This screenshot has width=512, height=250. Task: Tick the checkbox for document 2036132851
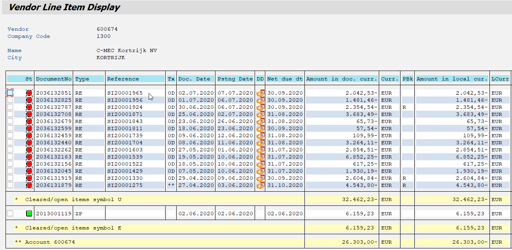pos(10,93)
